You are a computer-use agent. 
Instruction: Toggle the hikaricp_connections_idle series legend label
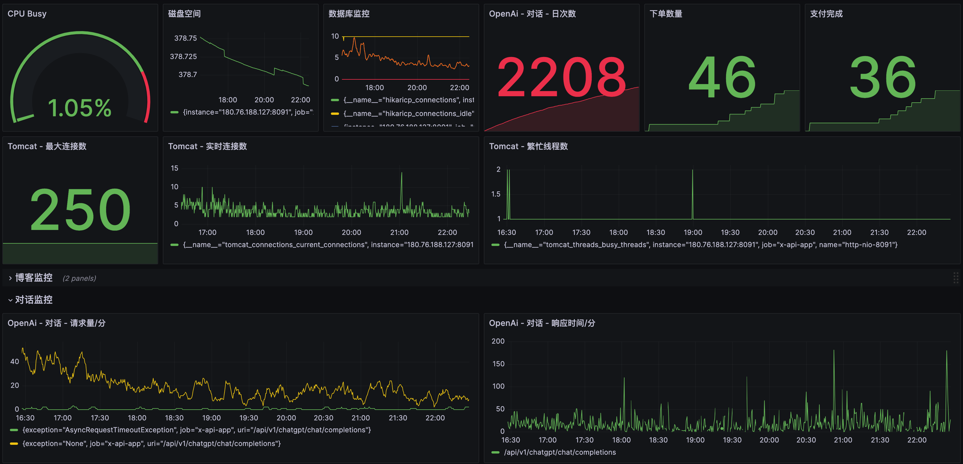coord(409,114)
